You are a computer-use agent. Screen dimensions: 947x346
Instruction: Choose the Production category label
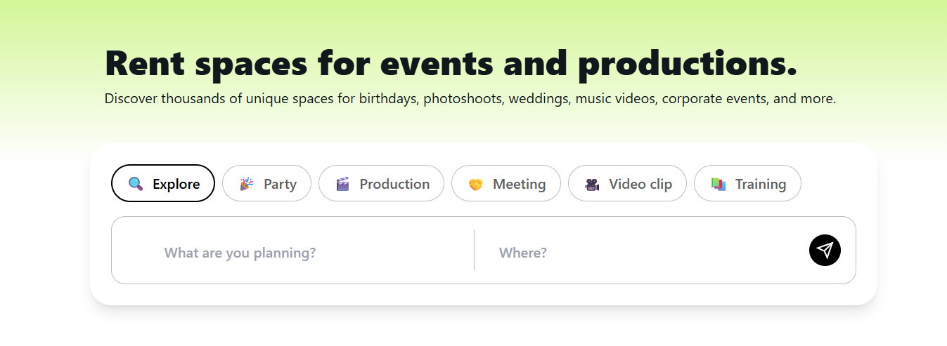pos(394,184)
